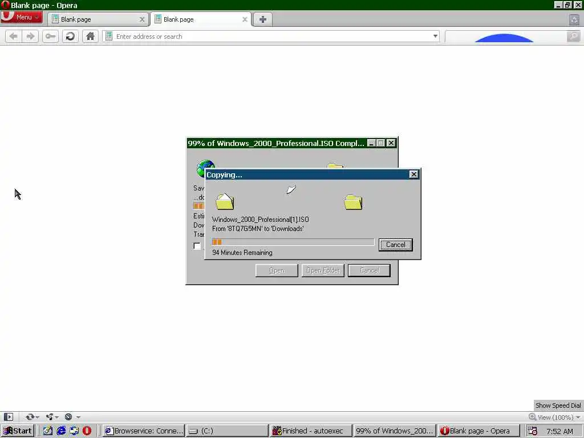Open the Windows Start menu
The height and width of the screenshot is (438, 584).
(x=18, y=431)
